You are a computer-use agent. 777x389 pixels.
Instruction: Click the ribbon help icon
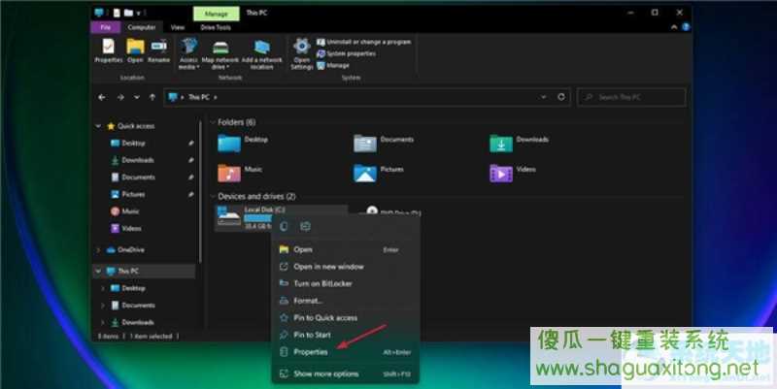pyautogui.click(x=686, y=27)
